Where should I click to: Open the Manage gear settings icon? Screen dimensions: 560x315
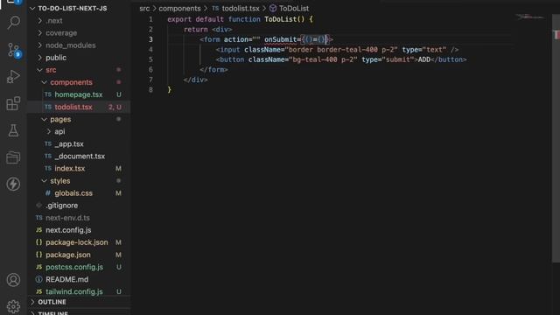(x=14, y=306)
